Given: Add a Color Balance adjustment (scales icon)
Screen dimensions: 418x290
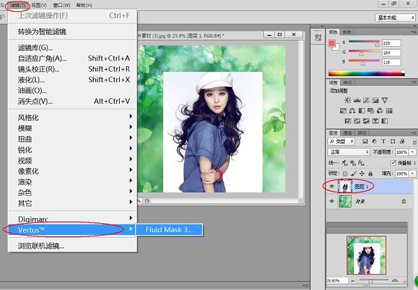Looking at the screenshot, I should tap(352, 111).
